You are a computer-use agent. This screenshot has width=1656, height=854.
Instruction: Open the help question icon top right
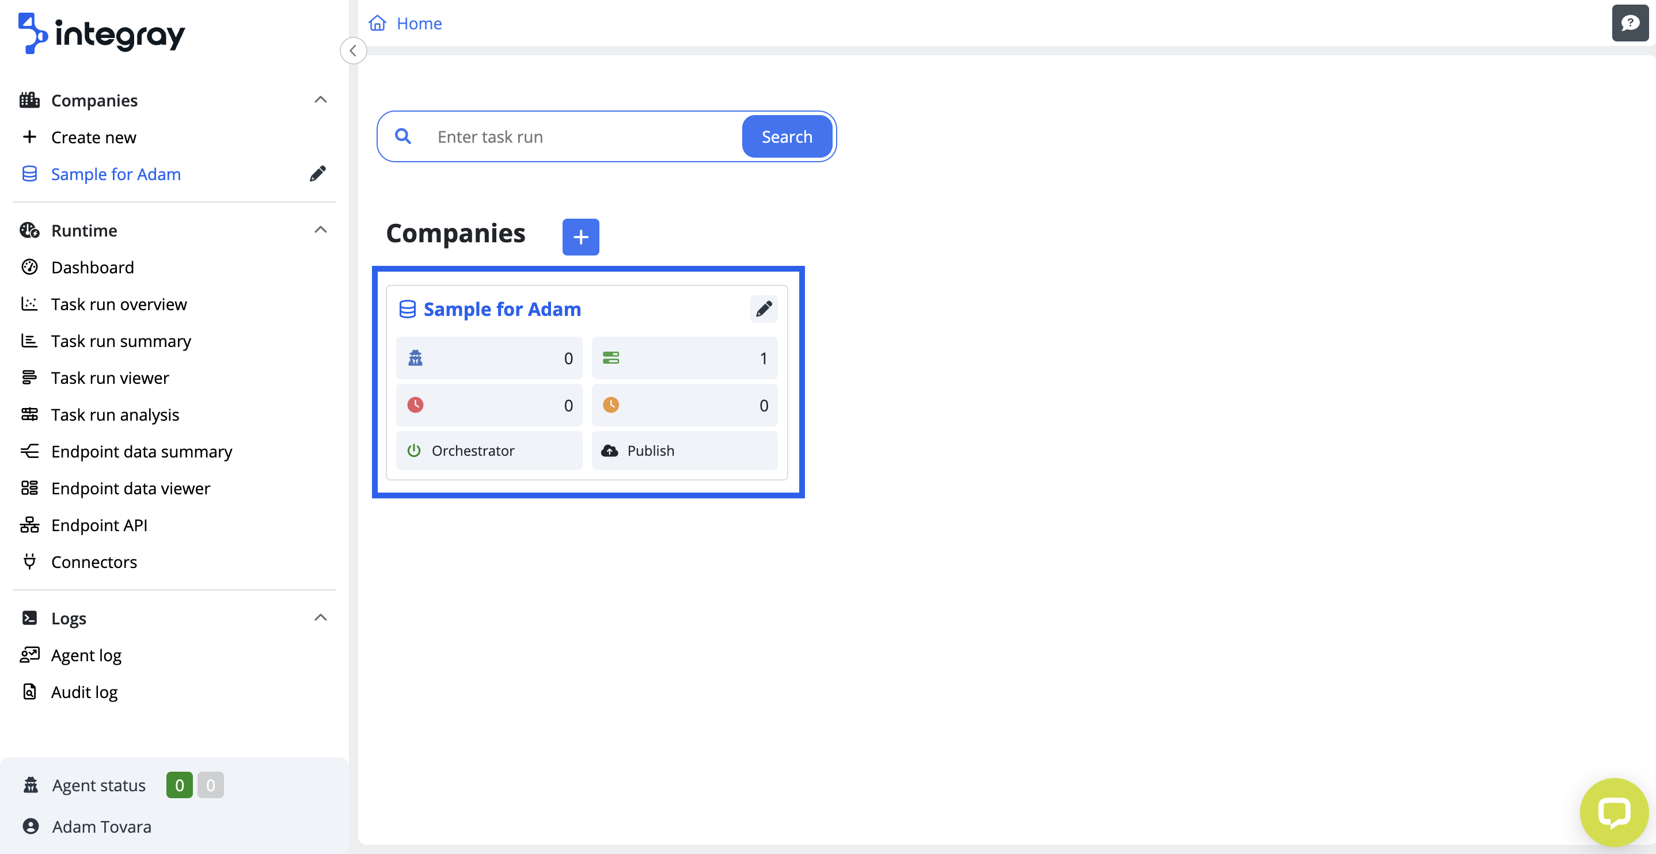click(1629, 24)
